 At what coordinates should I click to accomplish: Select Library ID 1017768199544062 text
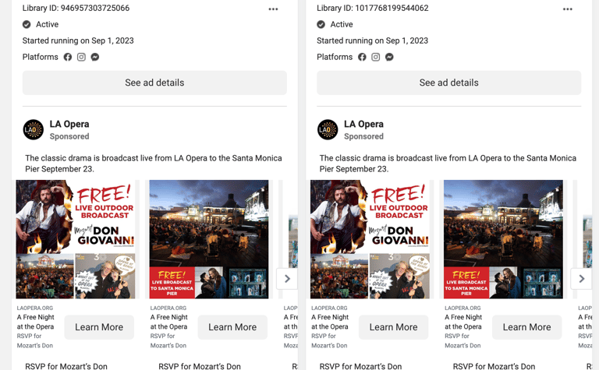373,8
